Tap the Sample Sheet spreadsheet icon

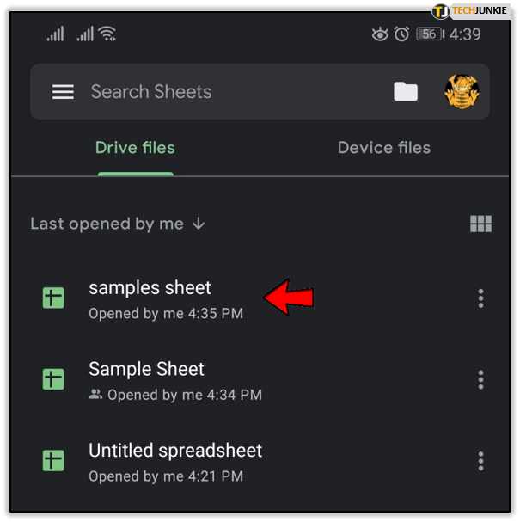pyautogui.click(x=54, y=379)
